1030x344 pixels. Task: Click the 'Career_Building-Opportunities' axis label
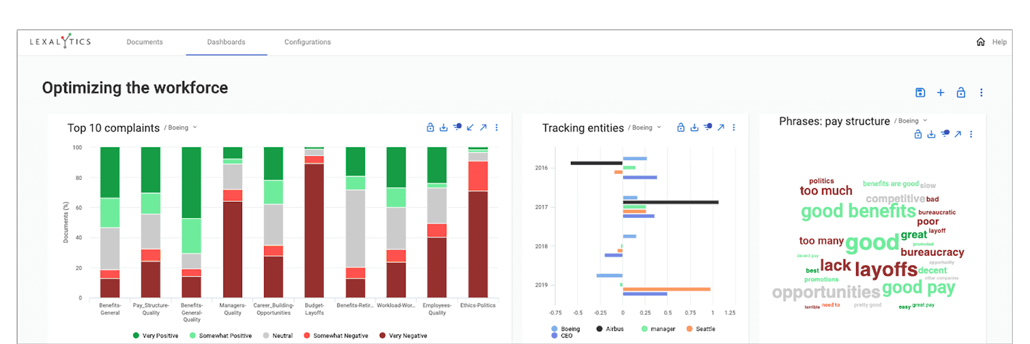pyautogui.click(x=274, y=309)
